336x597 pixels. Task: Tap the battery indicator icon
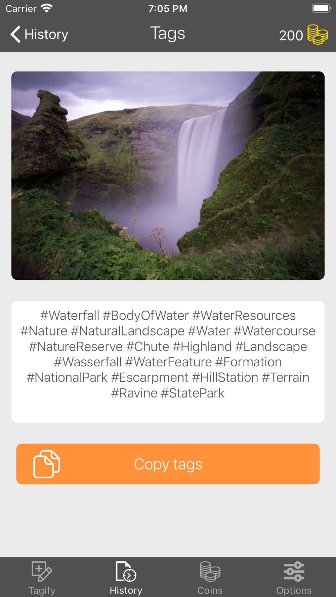click(322, 8)
